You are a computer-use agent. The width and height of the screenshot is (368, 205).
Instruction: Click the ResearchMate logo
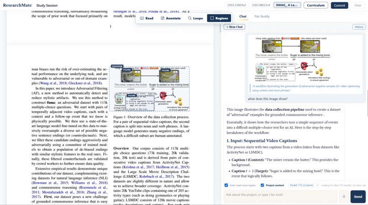[17, 5]
